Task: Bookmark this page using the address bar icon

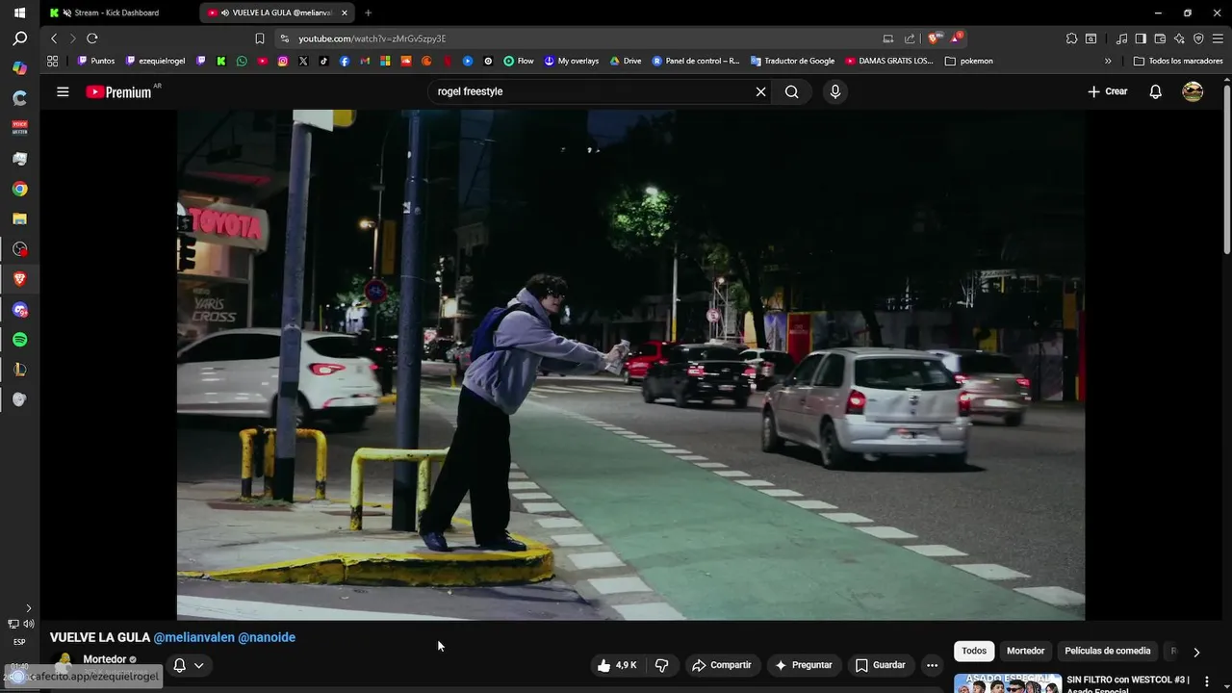Action: coord(259,38)
